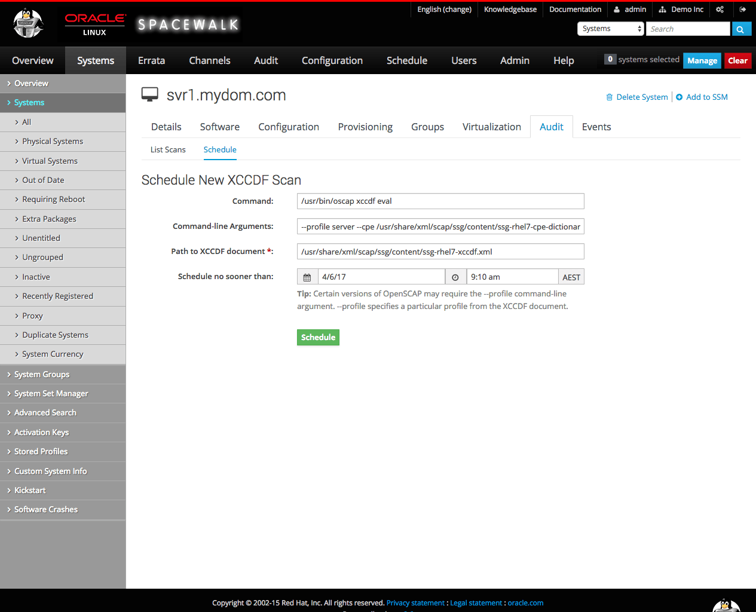Screen dimensions: 756x612
Task: Open the List Scans subtab
Action: 168,149
